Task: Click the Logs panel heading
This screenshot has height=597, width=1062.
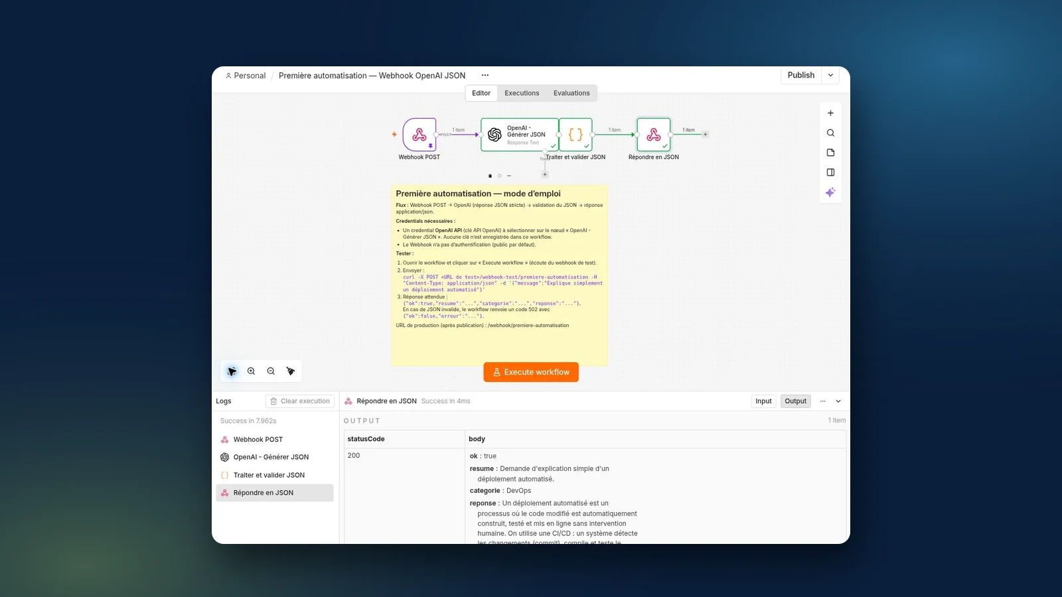Action: click(224, 401)
